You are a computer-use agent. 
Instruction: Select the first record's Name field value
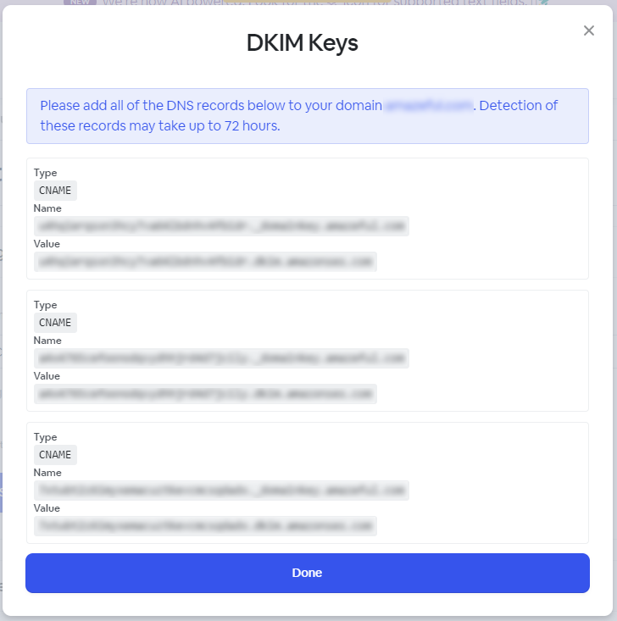click(221, 226)
